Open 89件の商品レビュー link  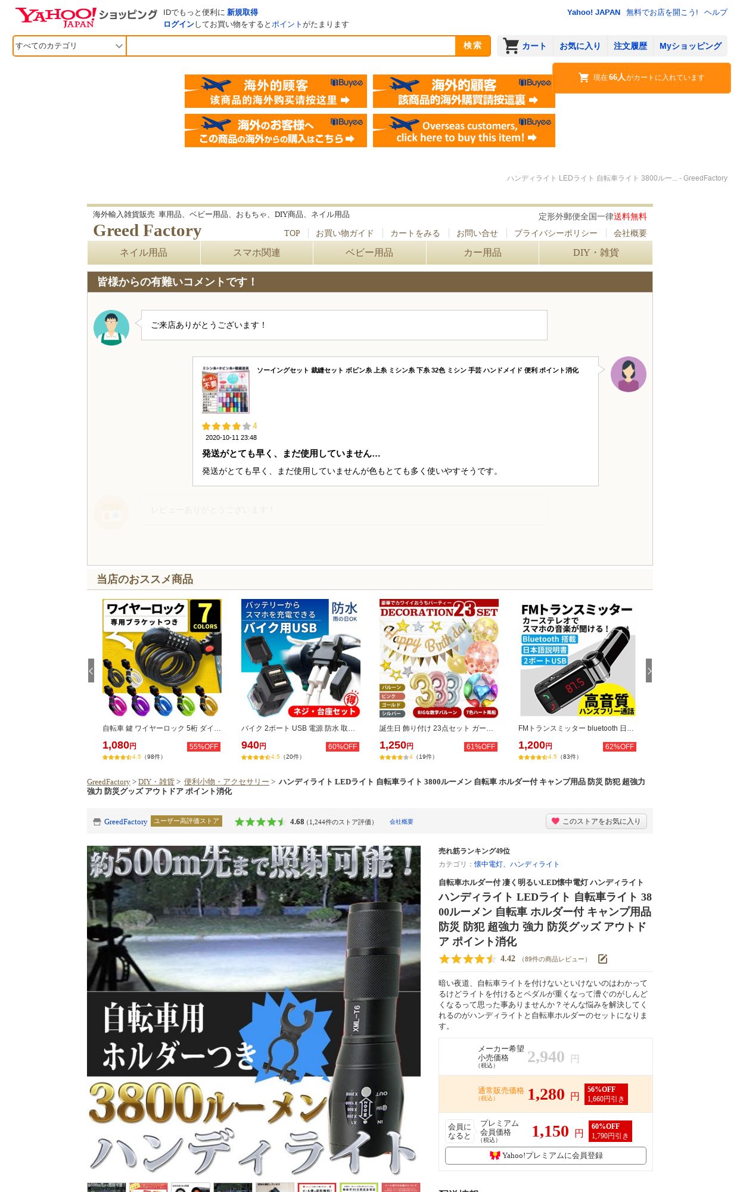tap(555, 959)
